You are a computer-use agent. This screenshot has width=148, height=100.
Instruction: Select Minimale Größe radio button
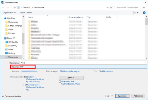click(x=25, y=85)
